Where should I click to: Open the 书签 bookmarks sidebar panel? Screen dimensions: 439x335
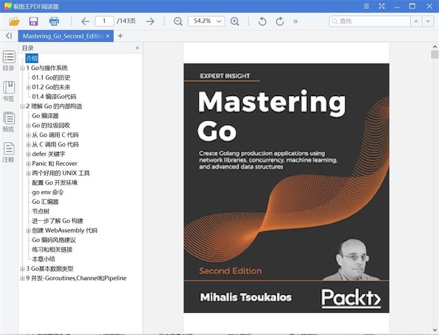pos(9,91)
